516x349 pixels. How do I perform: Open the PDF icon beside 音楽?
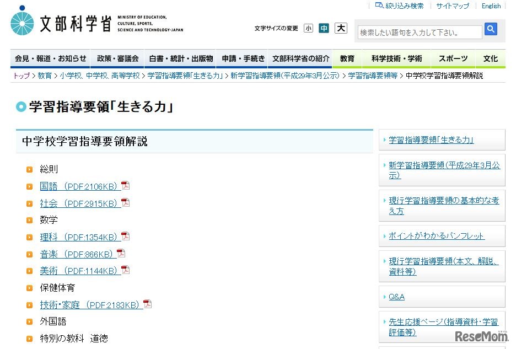(121, 254)
